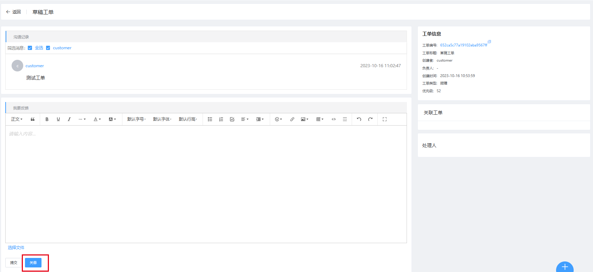Click the 关联工单 panel heading
Viewport: 593px width, 272px height.
[x=433, y=113]
